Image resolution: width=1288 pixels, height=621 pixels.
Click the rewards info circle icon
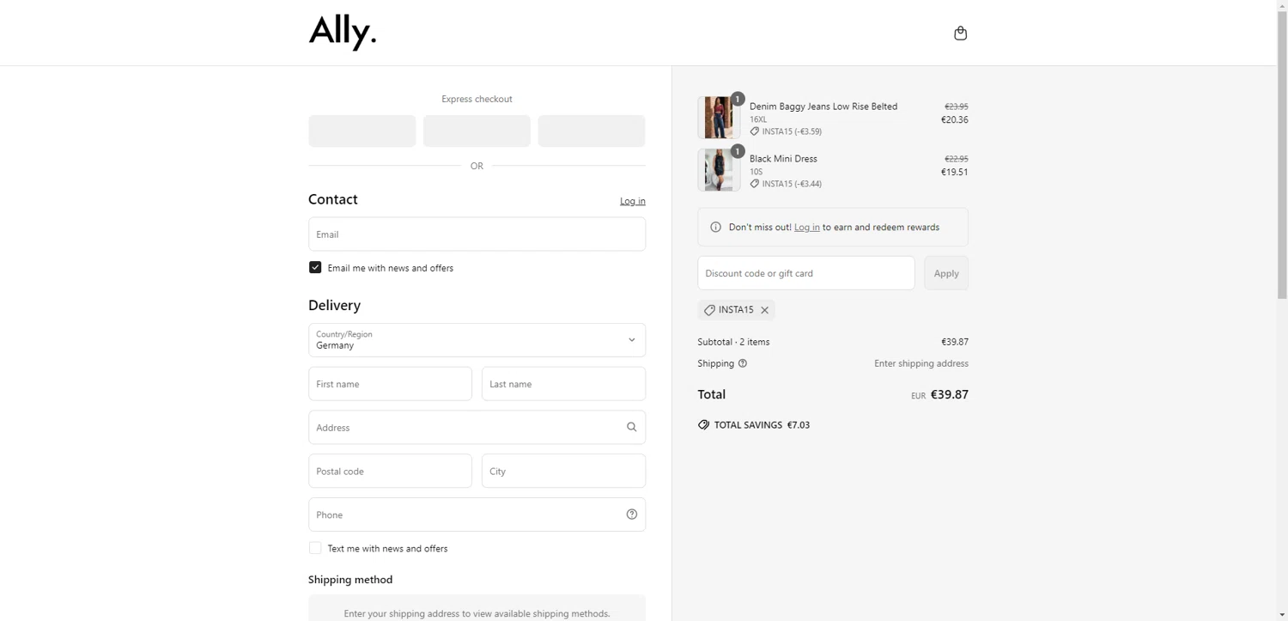coord(715,228)
